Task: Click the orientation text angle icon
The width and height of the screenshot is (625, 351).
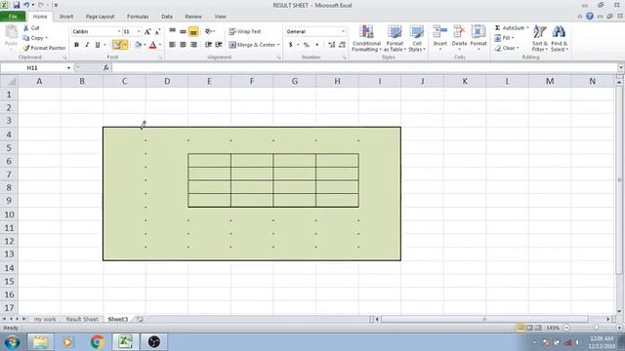Action: (x=208, y=31)
